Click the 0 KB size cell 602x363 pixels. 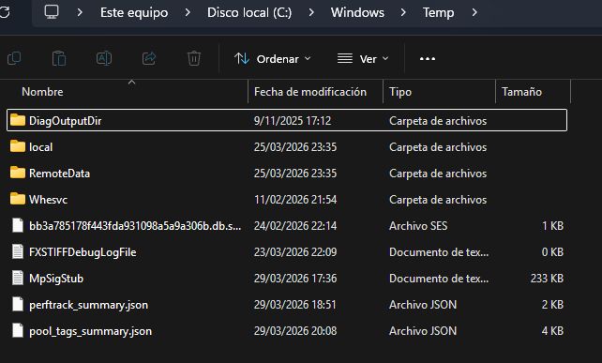coord(552,252)
